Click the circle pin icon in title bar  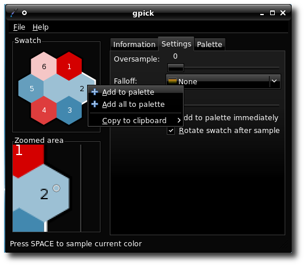point(24,13)
